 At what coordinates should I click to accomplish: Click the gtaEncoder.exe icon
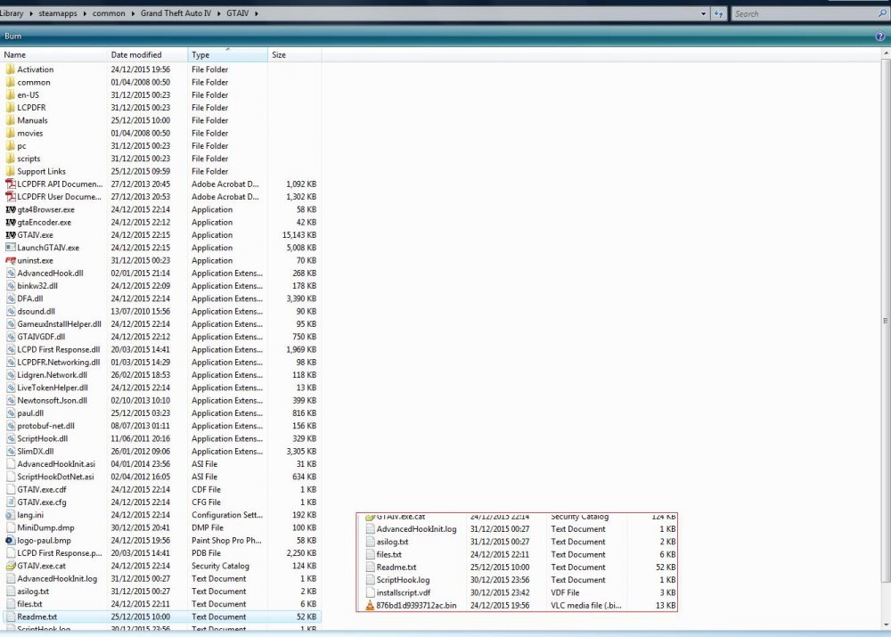point(10,222)
